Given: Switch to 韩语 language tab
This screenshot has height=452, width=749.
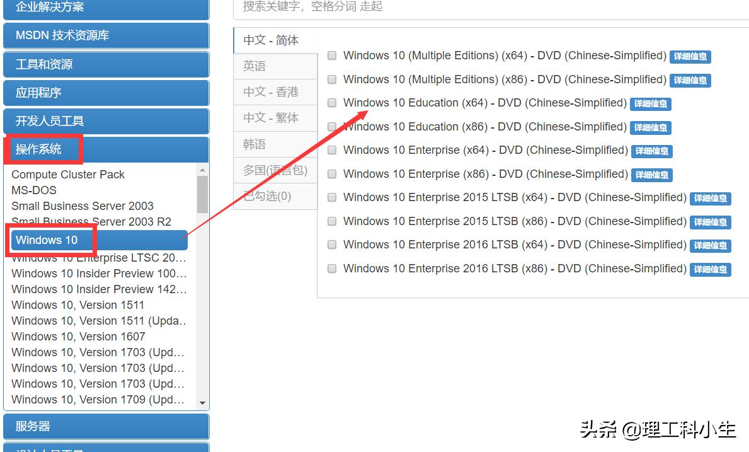Looking at the screenshot, I should pyautogui.click(x=276, y=144).
